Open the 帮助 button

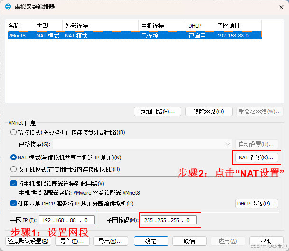[x=266, y=241]
